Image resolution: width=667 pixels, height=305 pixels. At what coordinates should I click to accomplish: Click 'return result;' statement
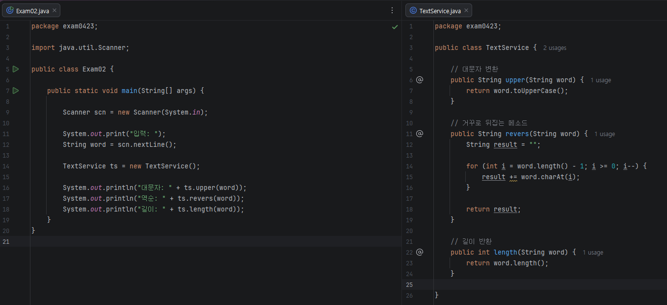coord(494,209)
